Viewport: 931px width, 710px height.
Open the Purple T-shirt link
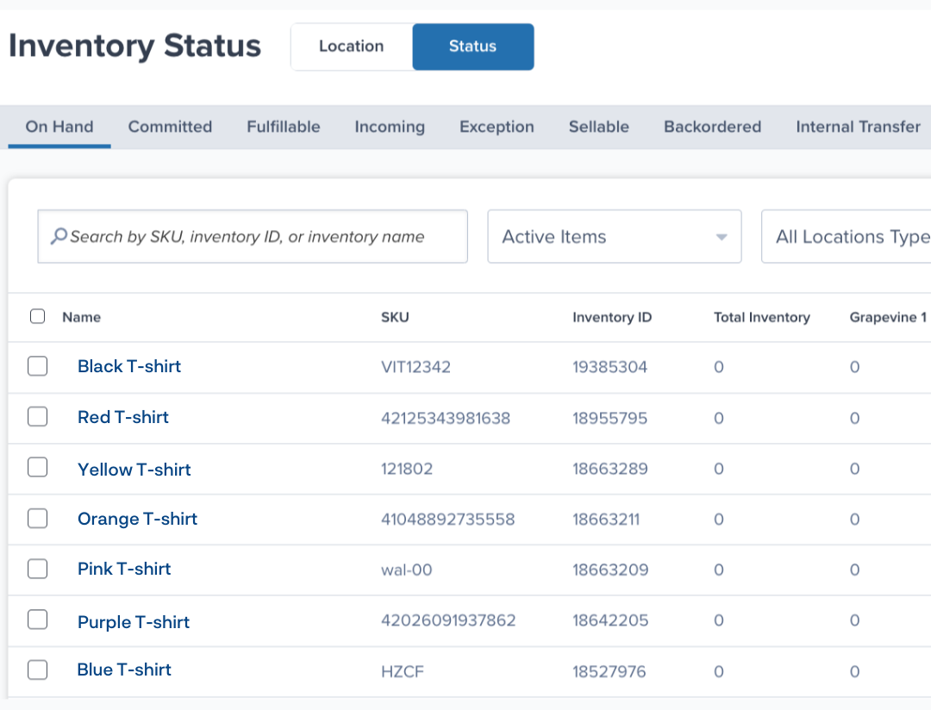(134, 622)
